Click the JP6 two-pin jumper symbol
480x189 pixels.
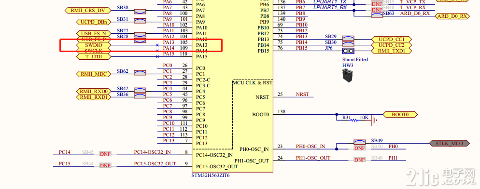(348, 51)
